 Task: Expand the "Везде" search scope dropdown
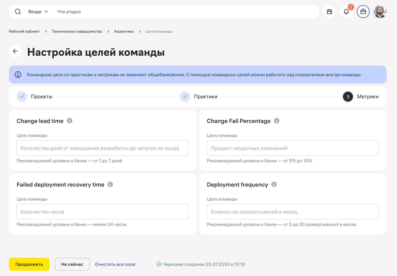pos(38,12)
